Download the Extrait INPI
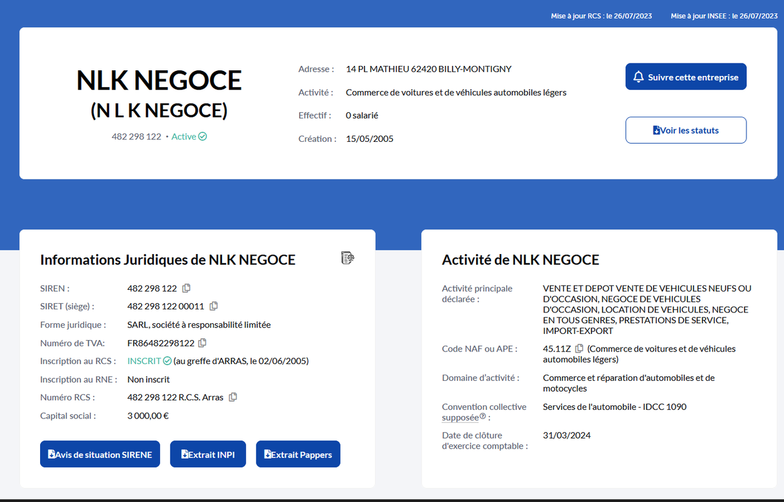784x502 pixels. [208, 454]
